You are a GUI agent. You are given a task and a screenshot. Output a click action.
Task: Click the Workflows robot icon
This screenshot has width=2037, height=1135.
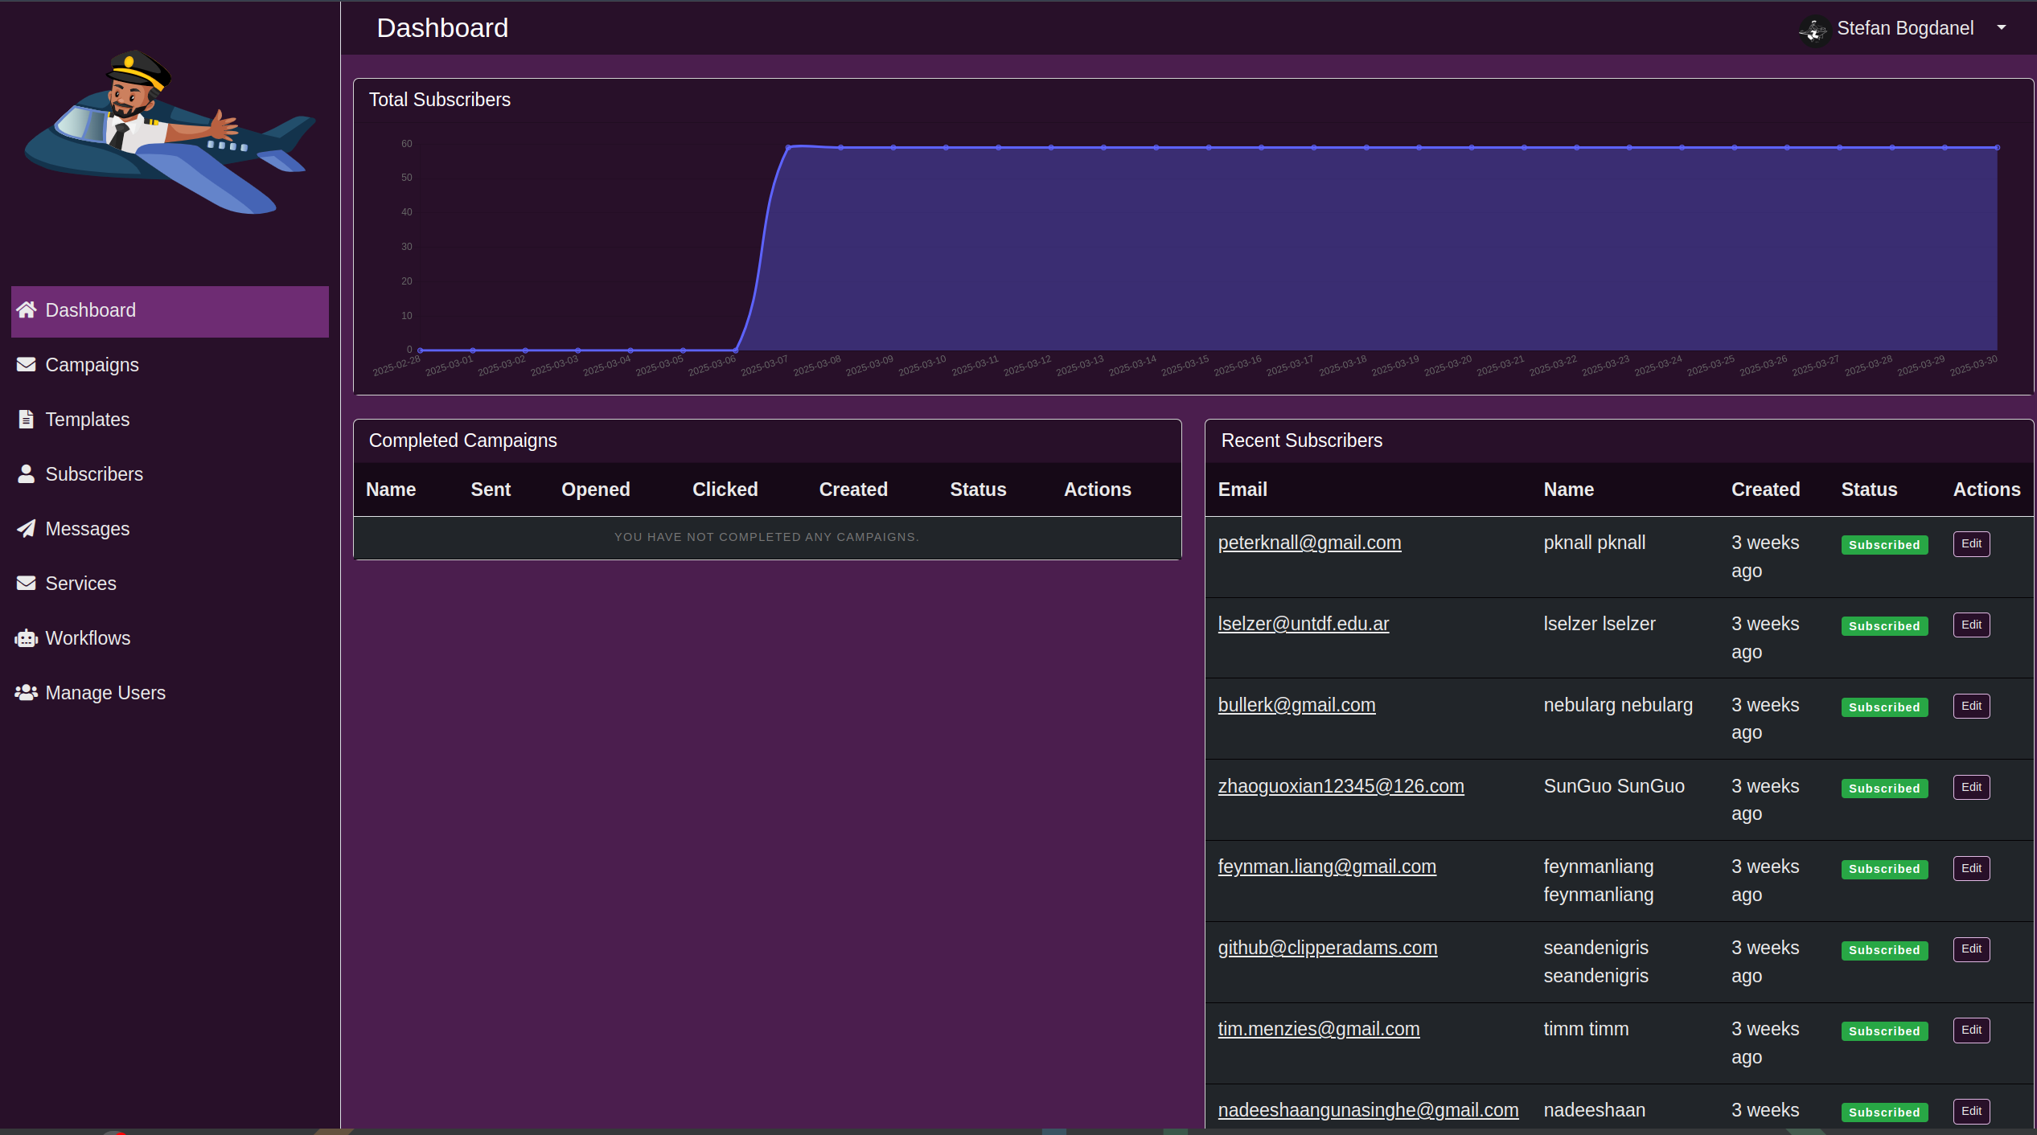27,638
